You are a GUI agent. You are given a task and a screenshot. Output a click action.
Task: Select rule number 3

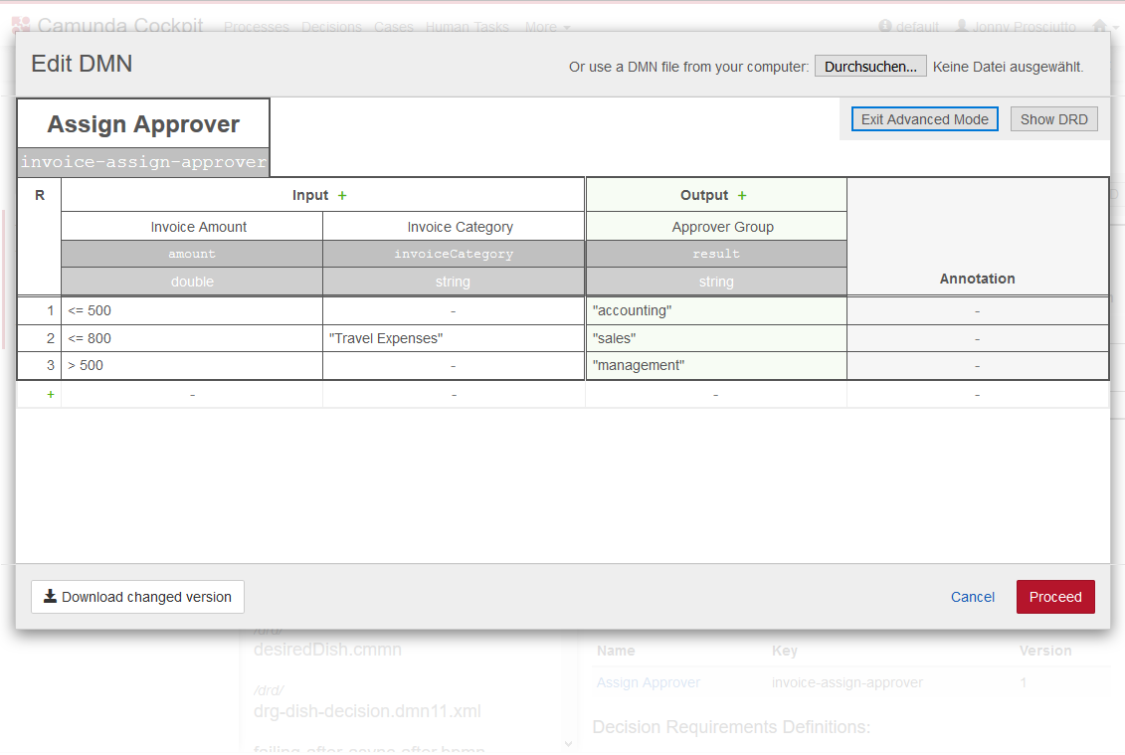(40, 366)
